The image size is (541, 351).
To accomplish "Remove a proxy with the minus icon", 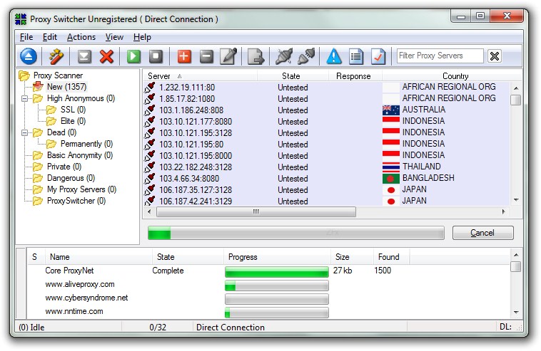I will pos(206,56).
